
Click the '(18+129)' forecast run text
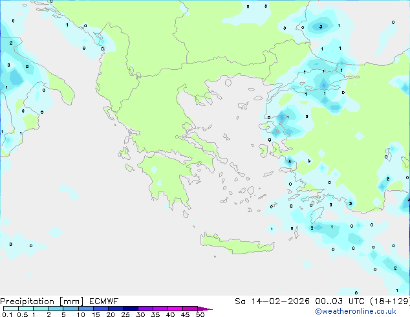click(390, 301)
